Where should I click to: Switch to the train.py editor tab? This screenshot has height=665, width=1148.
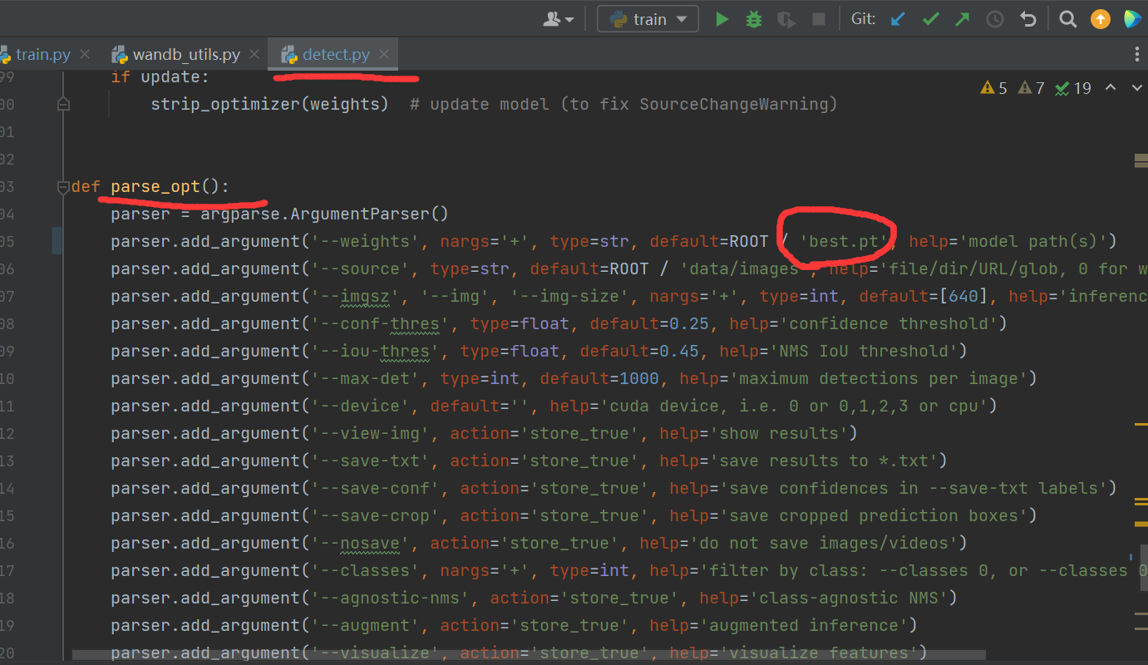42,55
